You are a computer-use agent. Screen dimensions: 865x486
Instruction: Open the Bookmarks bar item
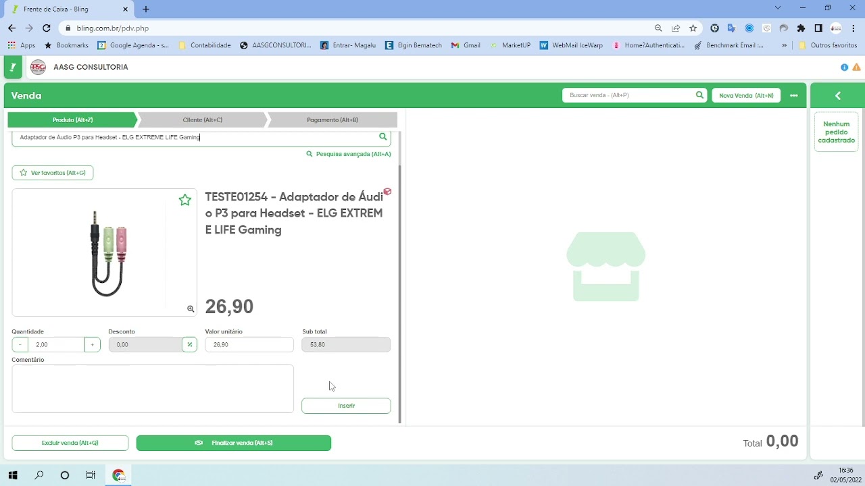pos(66,45)
